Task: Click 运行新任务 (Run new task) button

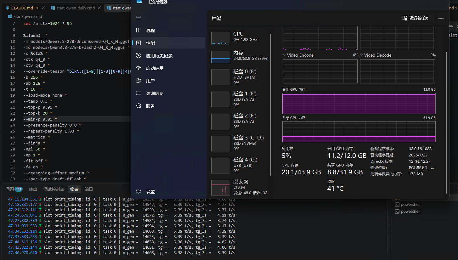Action: point(416,18)
